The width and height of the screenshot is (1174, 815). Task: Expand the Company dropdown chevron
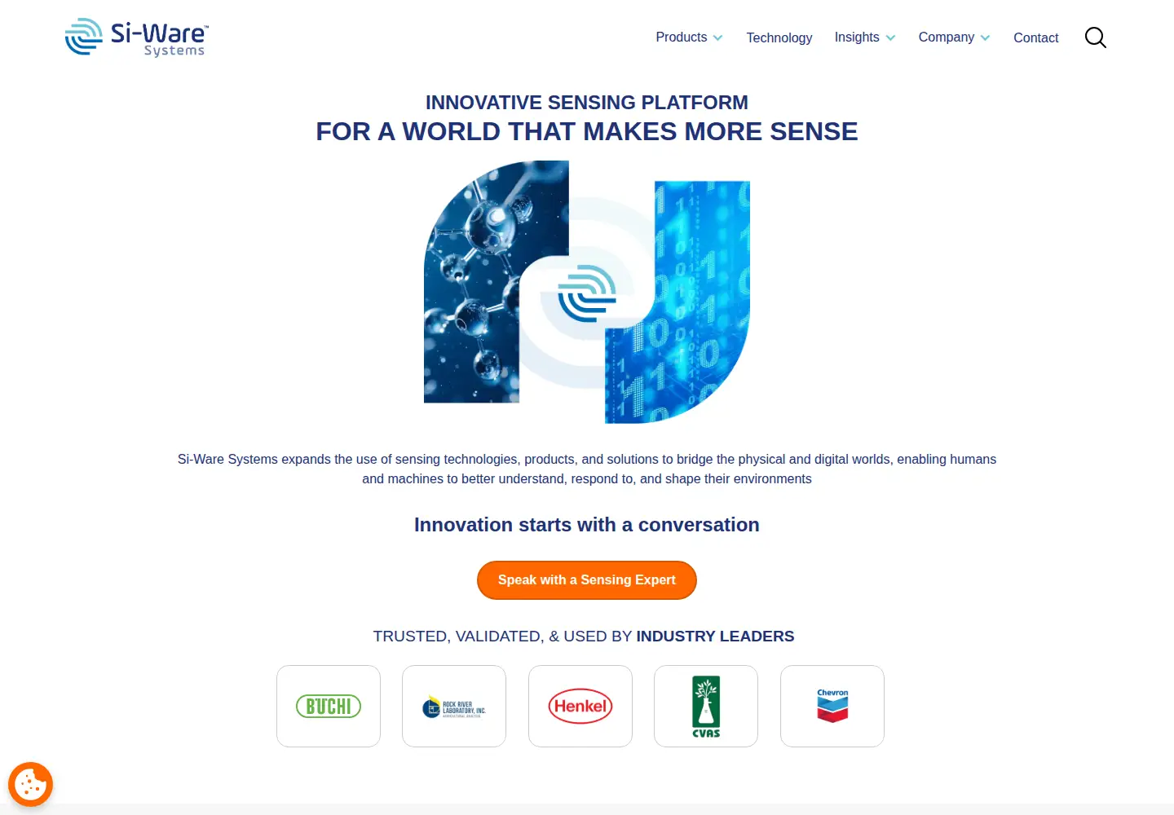click(x=985, y=38)
